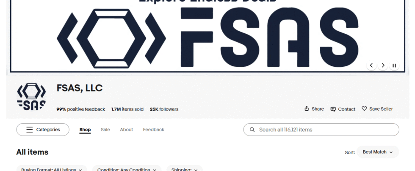The width and height of the screenshot is (415, 171).
Task: Click the 99% positive feedback link
Action: (x=81, y=109)
